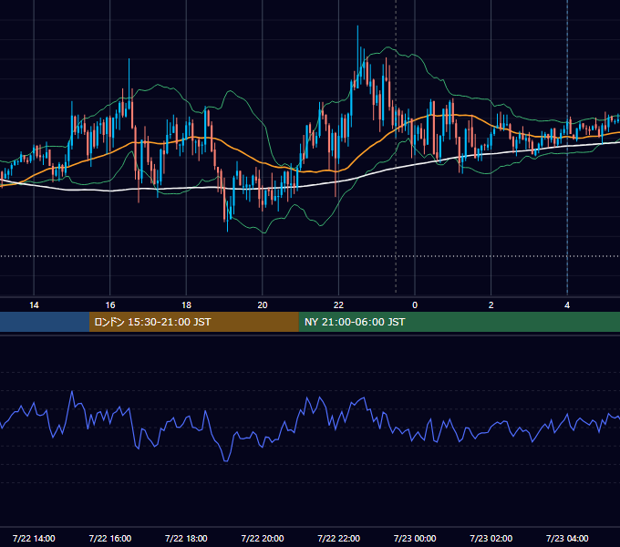Viewport: 620px width, 547px height.
Task: Click hour label 0 on chart axis
Action: pyautogui.click(x=415, y=305)
